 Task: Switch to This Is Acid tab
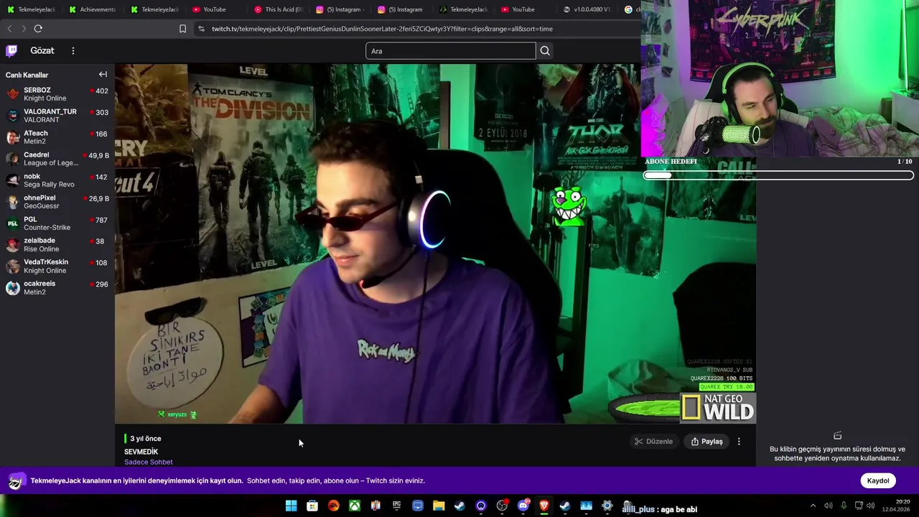pyautogui.click(x=279, y=9)
